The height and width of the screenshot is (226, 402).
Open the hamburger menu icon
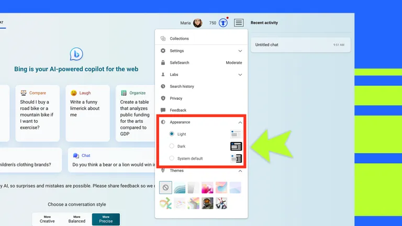pyautogui.click(x=239, y=23)
